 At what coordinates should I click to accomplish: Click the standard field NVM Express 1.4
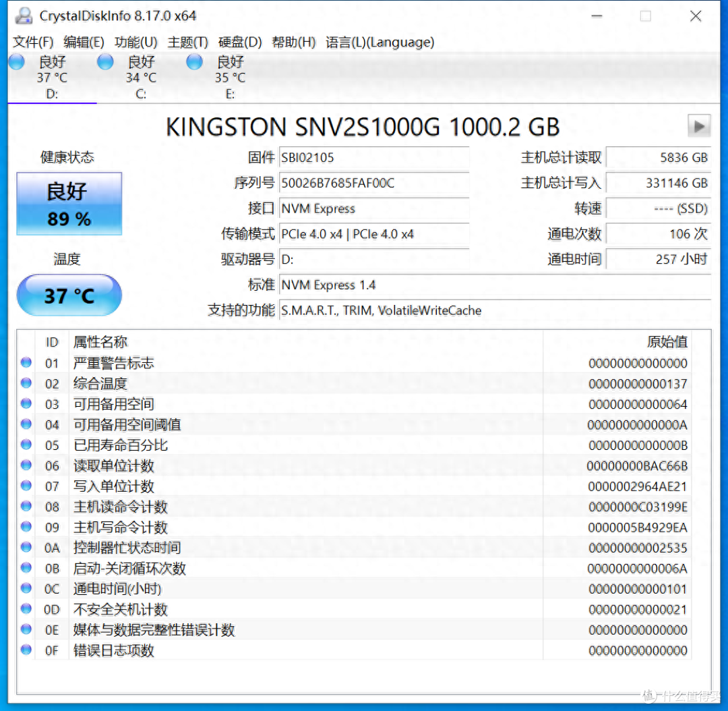click(x=495, y=285)
